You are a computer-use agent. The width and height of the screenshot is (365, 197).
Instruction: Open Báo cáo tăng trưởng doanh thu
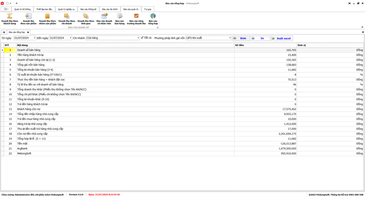pos(136,19)
